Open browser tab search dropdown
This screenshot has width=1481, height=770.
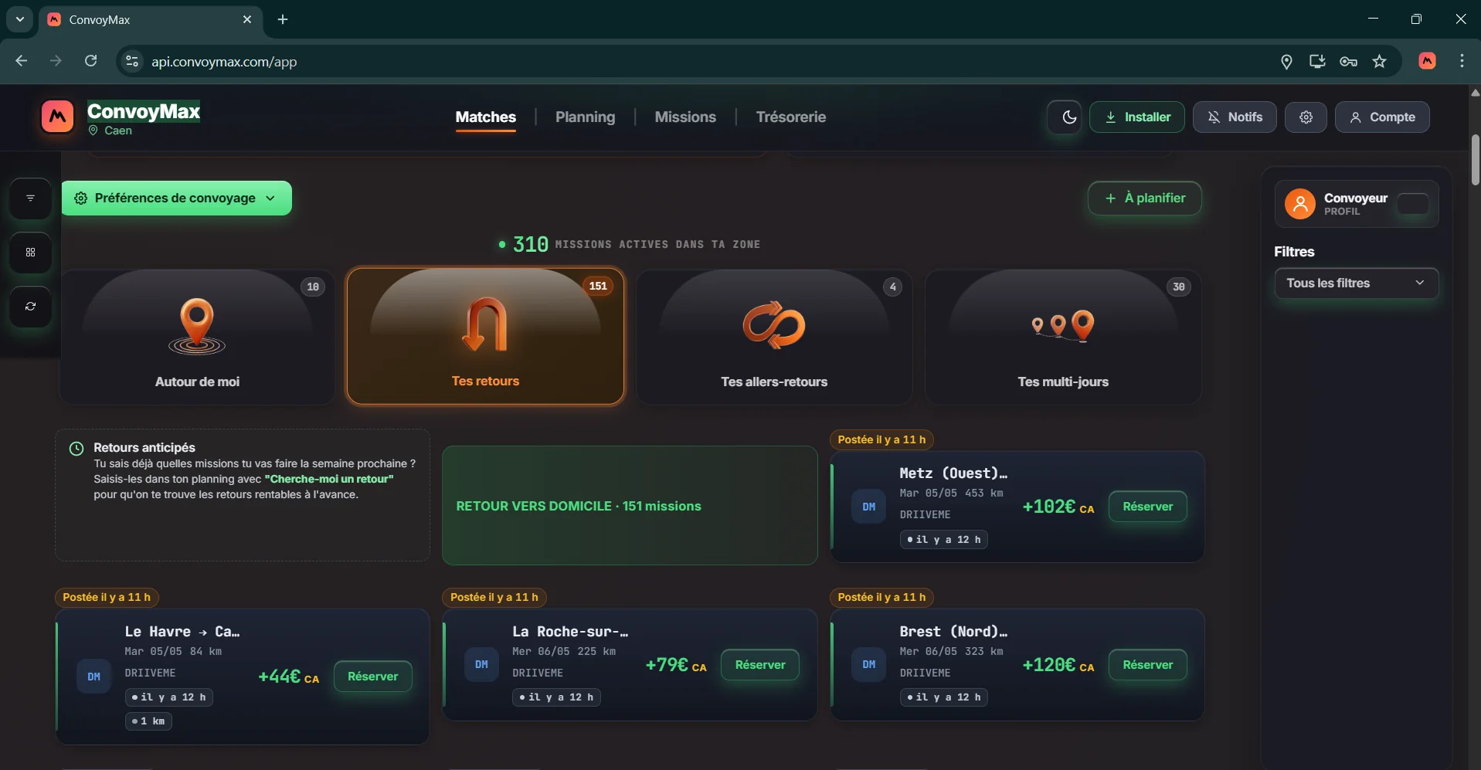pyautogui.click(x=20, y=19)
